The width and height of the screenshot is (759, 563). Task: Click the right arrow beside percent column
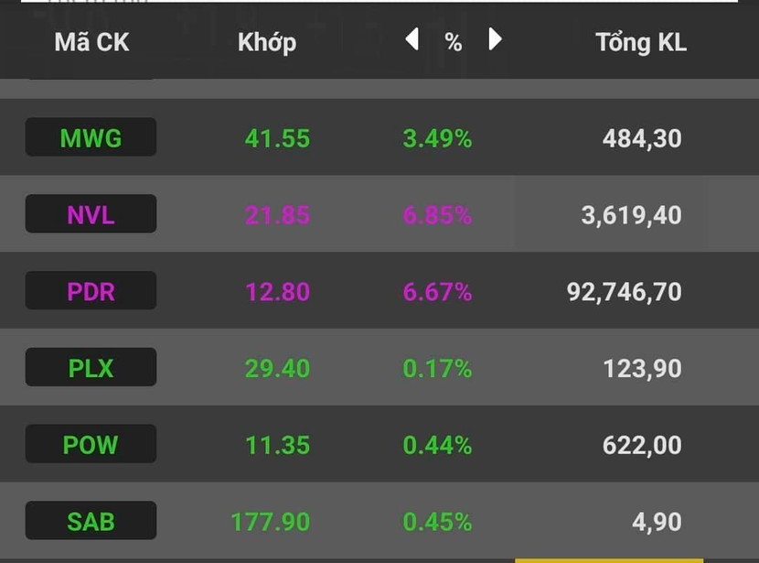pos(496,39)
